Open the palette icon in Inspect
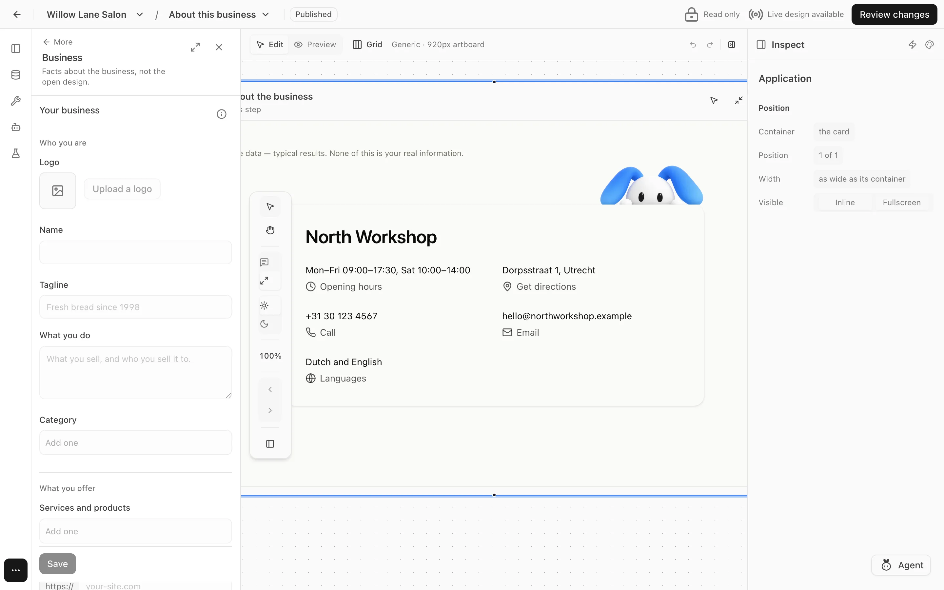This screenshot has height=590, width=944. (930, 45)
